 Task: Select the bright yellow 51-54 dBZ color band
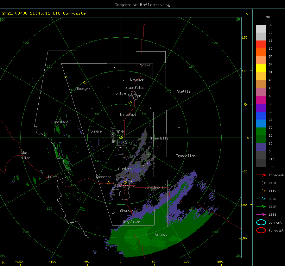(261, 68)
